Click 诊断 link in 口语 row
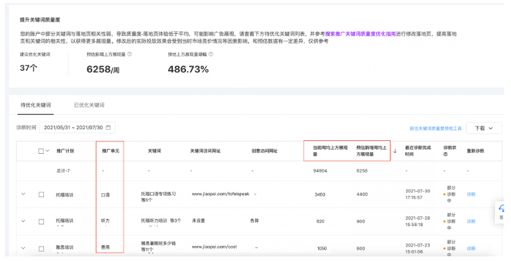Image resolution: width=511 pixels, height=262 pixels. coord(471,194)
